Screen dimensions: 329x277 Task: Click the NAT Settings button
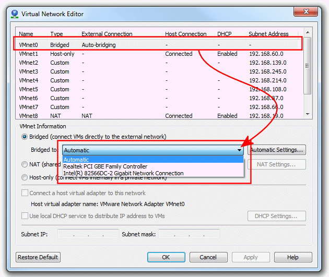[277, 164]
